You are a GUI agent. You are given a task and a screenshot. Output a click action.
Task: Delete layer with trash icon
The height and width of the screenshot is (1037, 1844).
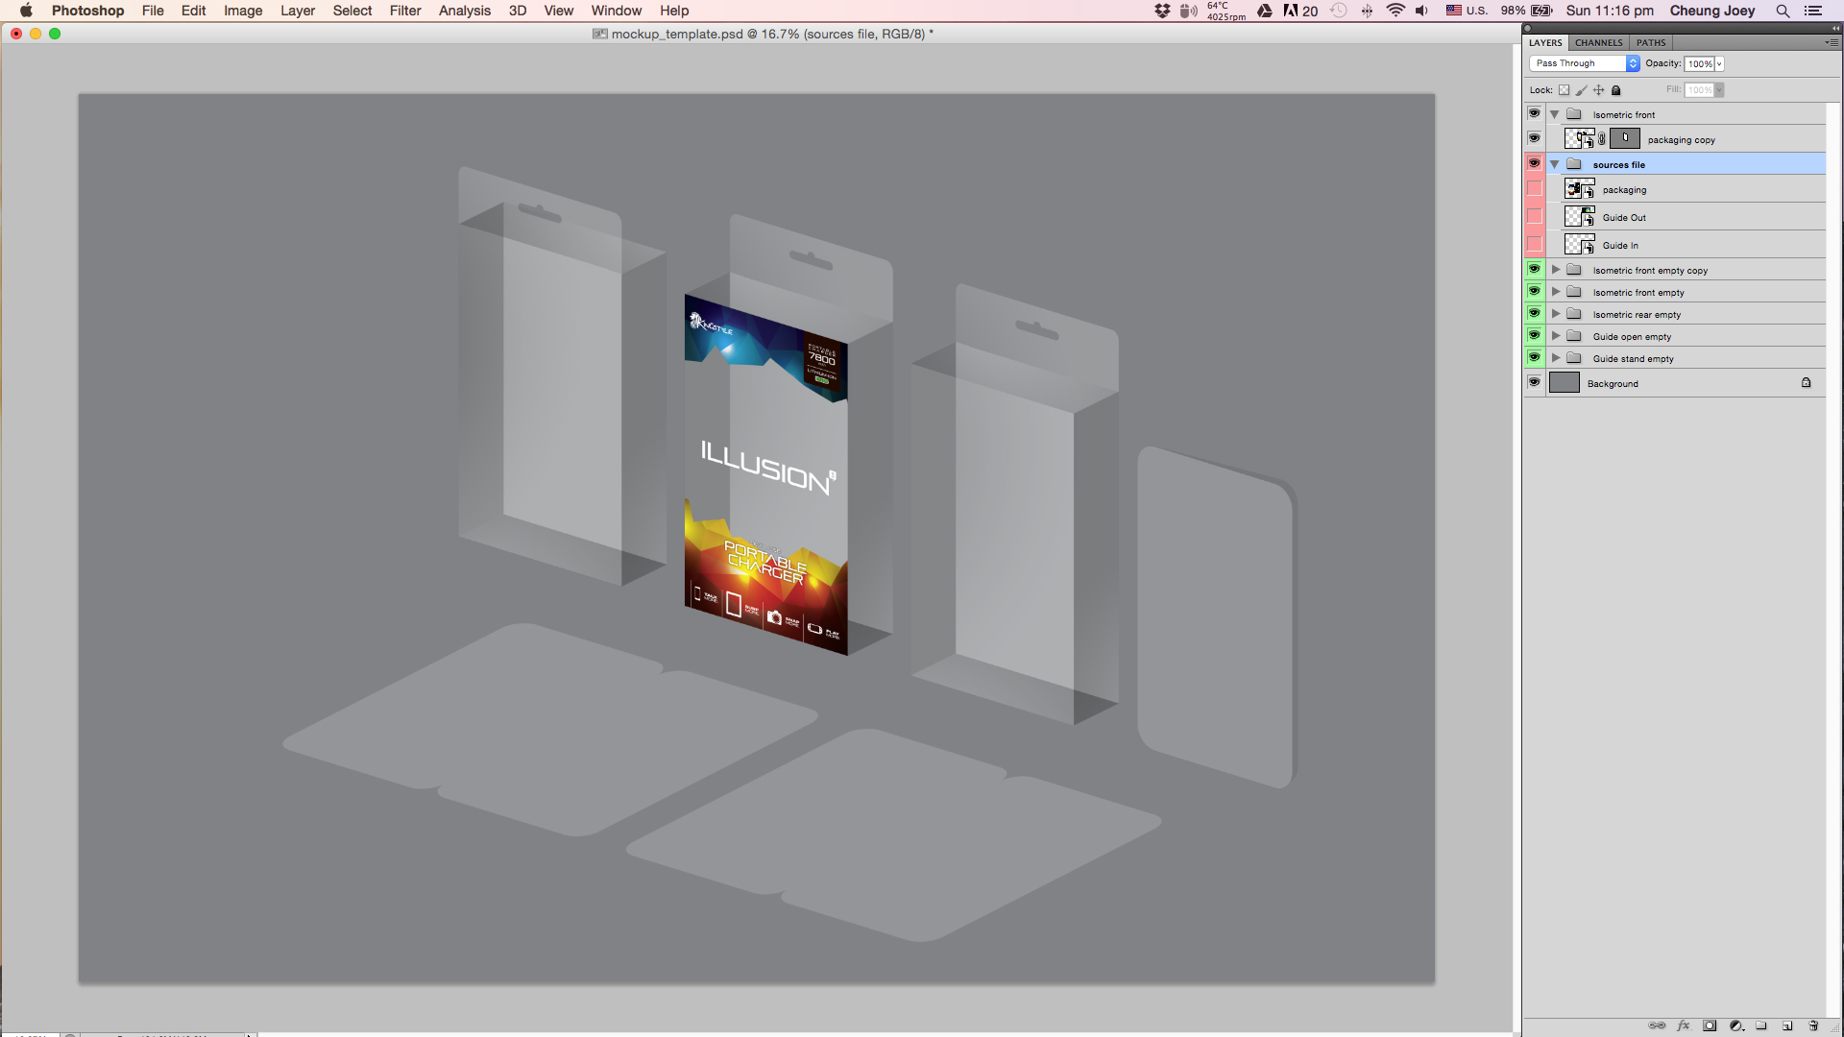(x=1813, y=1025)
